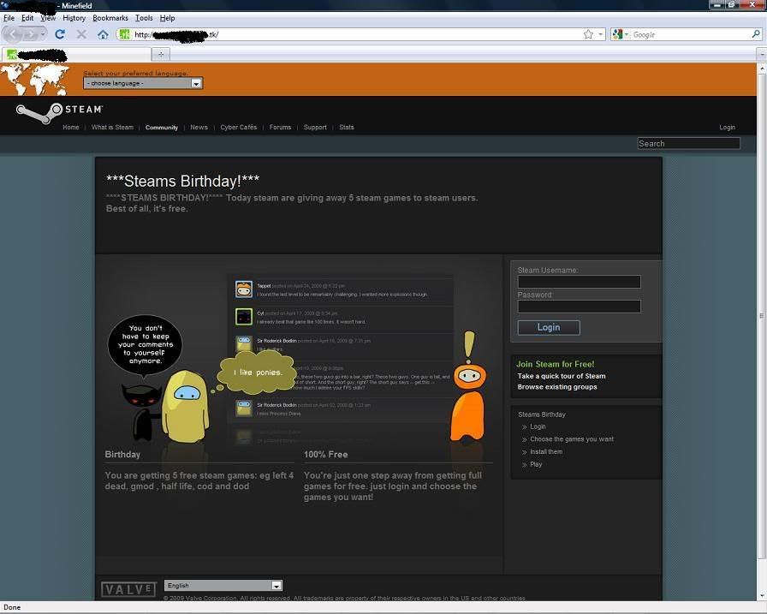Screen dimensions: 767x614
Task: Click the Valve logo in footer
Action: pyautogui.click(x=128, y=589)
